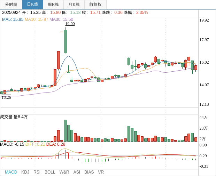Switch to the KDJ indicator
This screenshot has width=216, height=176.
pos(25,172)
